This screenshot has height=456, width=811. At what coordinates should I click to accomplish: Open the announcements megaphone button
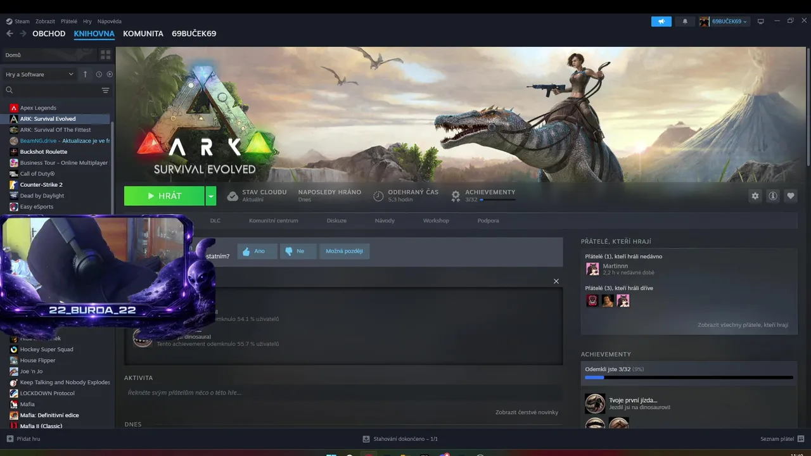[x=661, y=22]
